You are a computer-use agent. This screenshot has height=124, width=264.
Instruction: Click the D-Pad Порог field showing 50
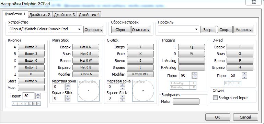[x=235, y=76]
